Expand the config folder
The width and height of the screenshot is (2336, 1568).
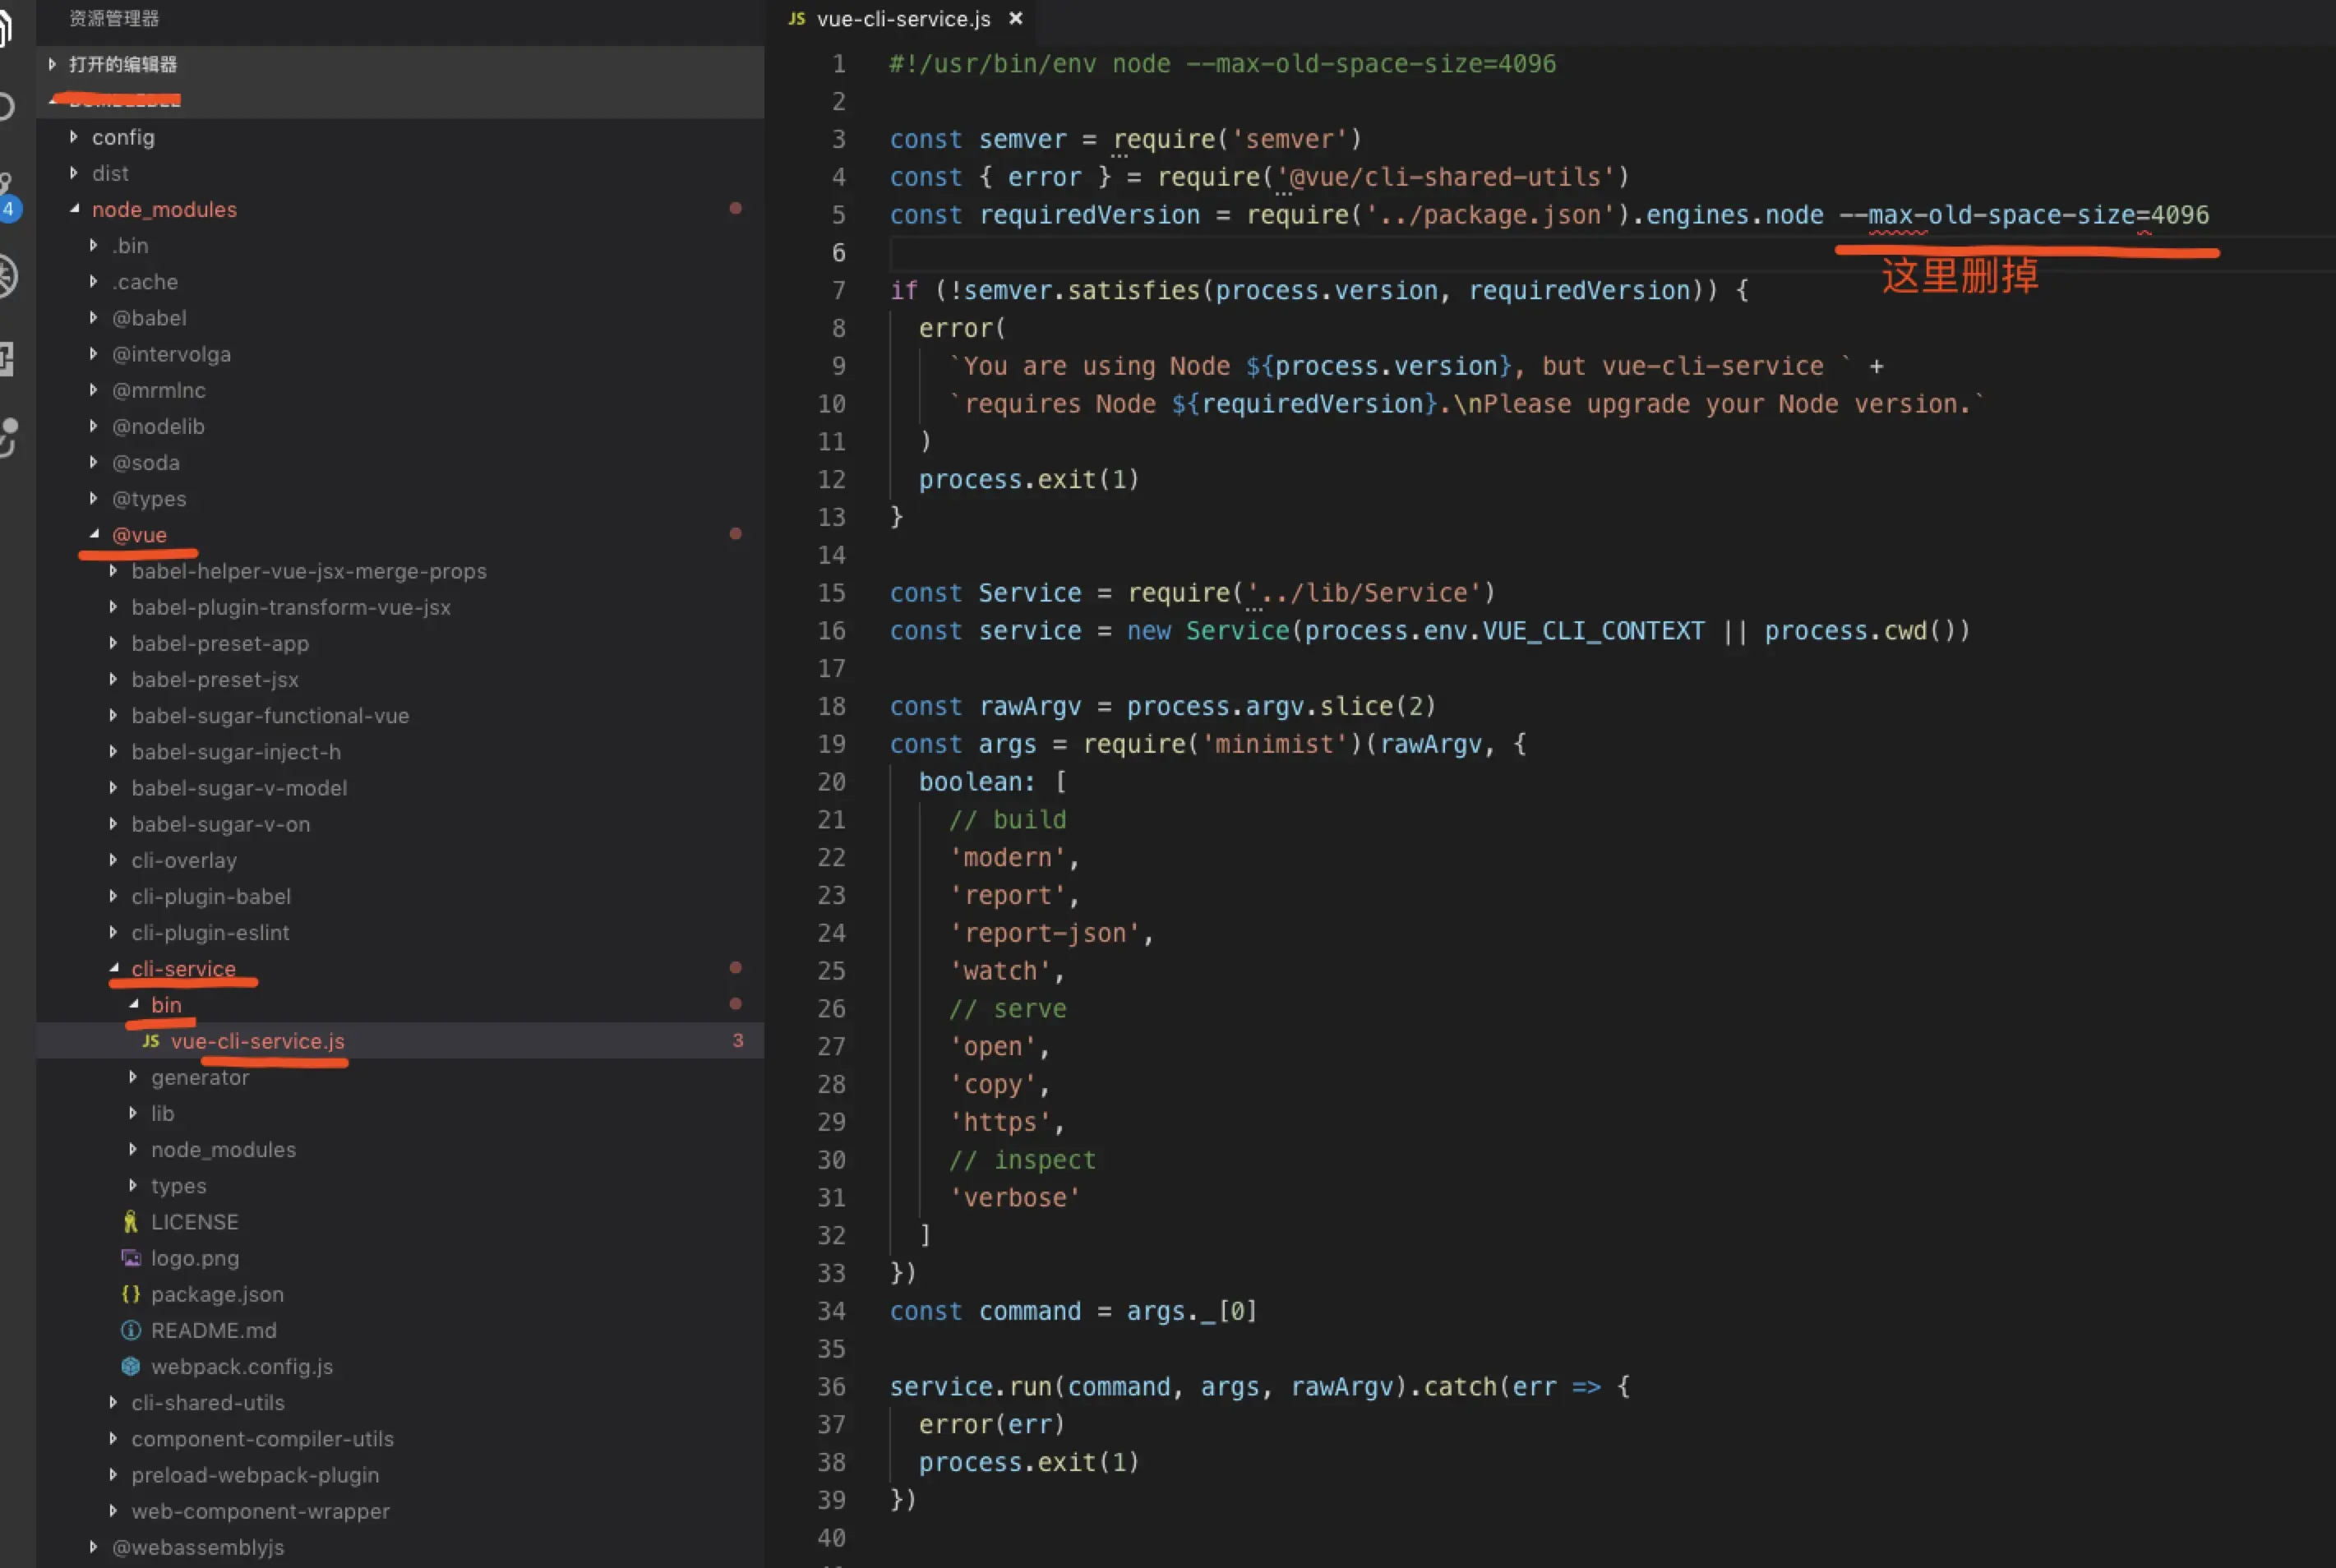coord(400,137)
